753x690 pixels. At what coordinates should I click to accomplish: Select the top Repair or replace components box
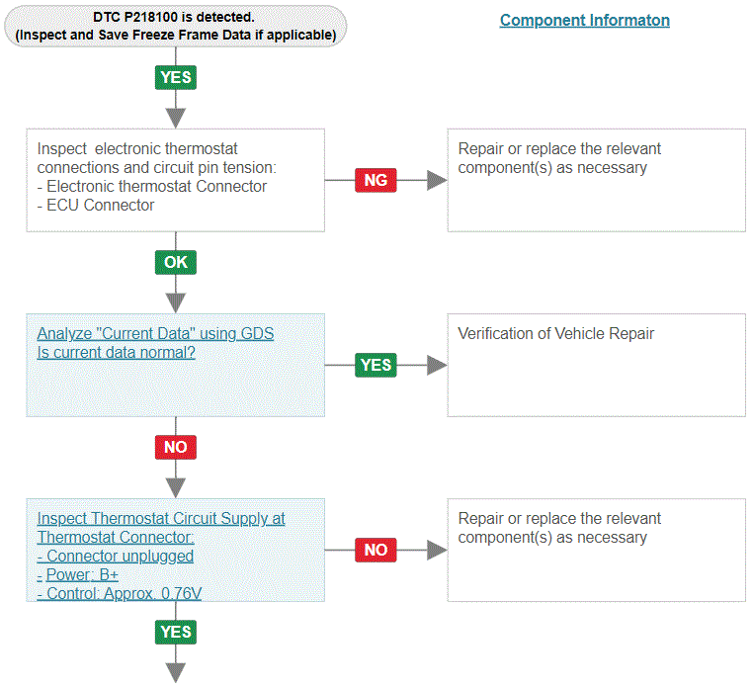(597, 180)
